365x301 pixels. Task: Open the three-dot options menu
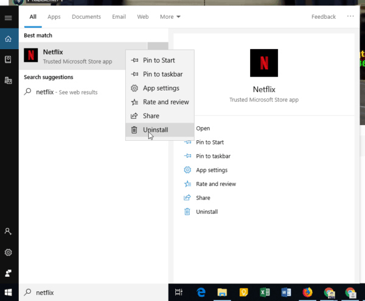click(x=350, y=16)
